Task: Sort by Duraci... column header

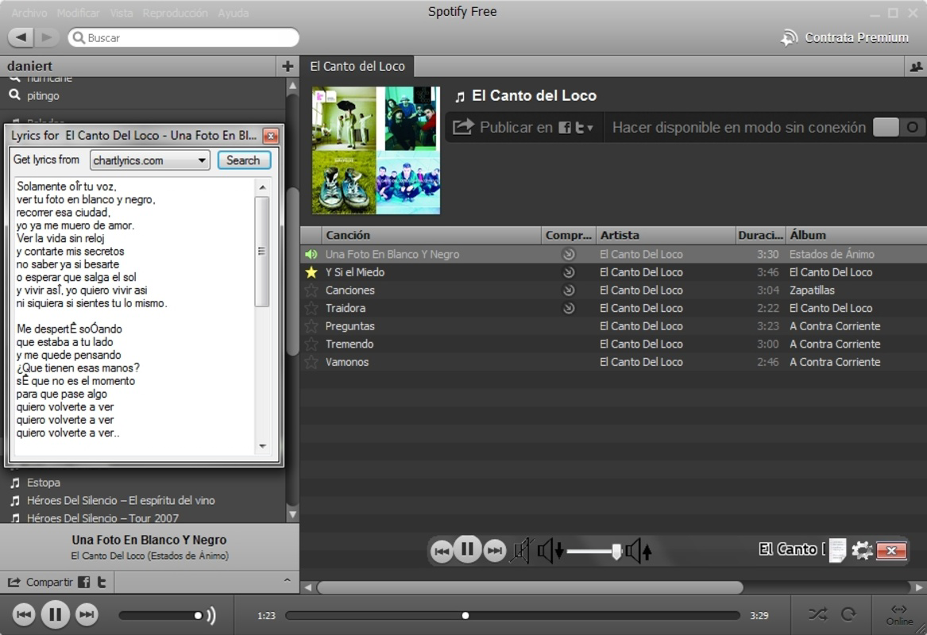Action: pyautogui.click(x=760, y=235)
